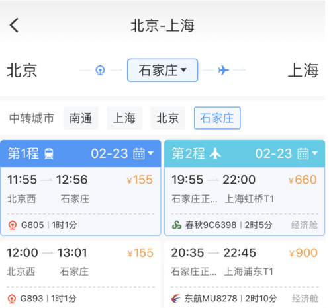Expand 第2程 date dropdown arrow

pyautogui.click(x=314, y=153)
